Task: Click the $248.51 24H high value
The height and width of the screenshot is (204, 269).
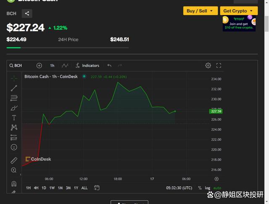Action: pyautogui.click(x=119, y=39)
